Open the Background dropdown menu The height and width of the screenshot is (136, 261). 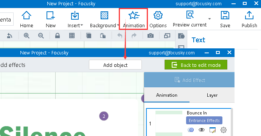pos(104,19)
